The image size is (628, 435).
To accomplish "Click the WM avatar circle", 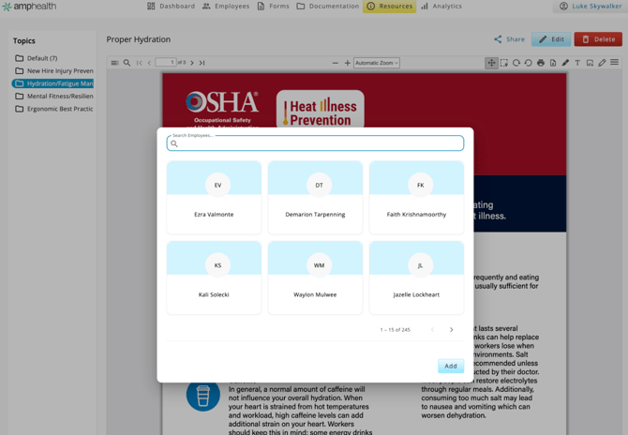I will [x=320, y=265].
